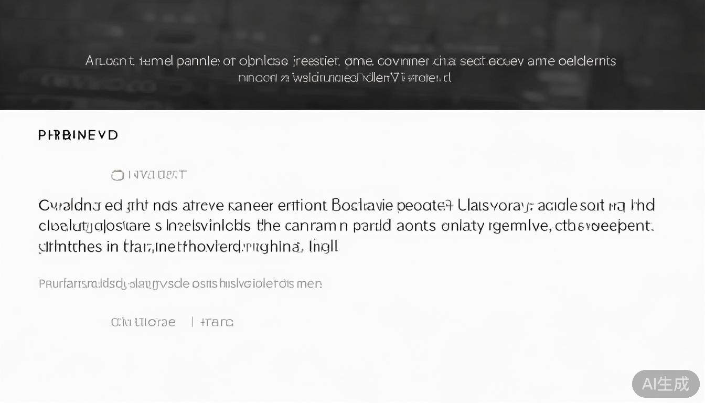Click the word men ending the grey subtext

point(309,284)
